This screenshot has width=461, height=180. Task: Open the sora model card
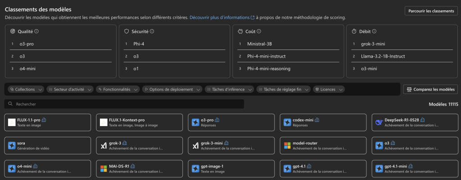click(48, 146)
